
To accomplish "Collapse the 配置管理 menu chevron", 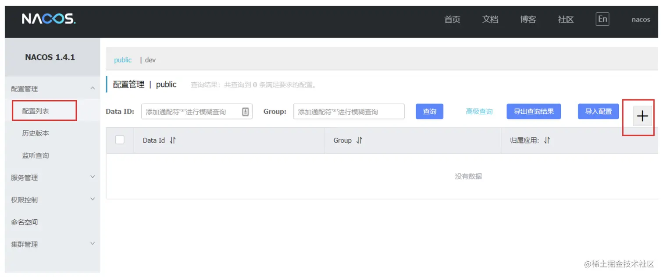I will 93,88.
